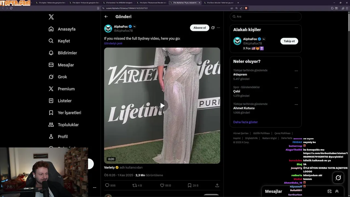Open the Çebi trending topic

[x=237, y=91]
